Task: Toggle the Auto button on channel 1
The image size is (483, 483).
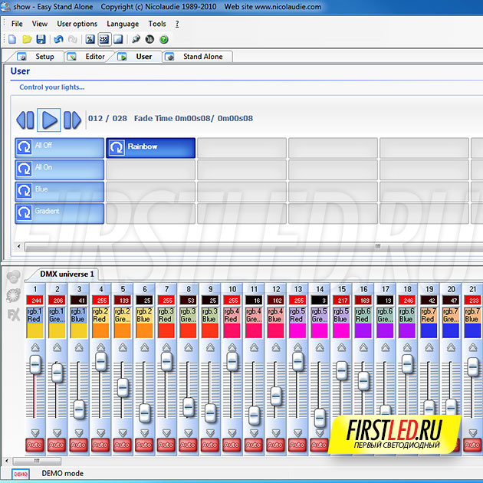Action: click(35, 445)
